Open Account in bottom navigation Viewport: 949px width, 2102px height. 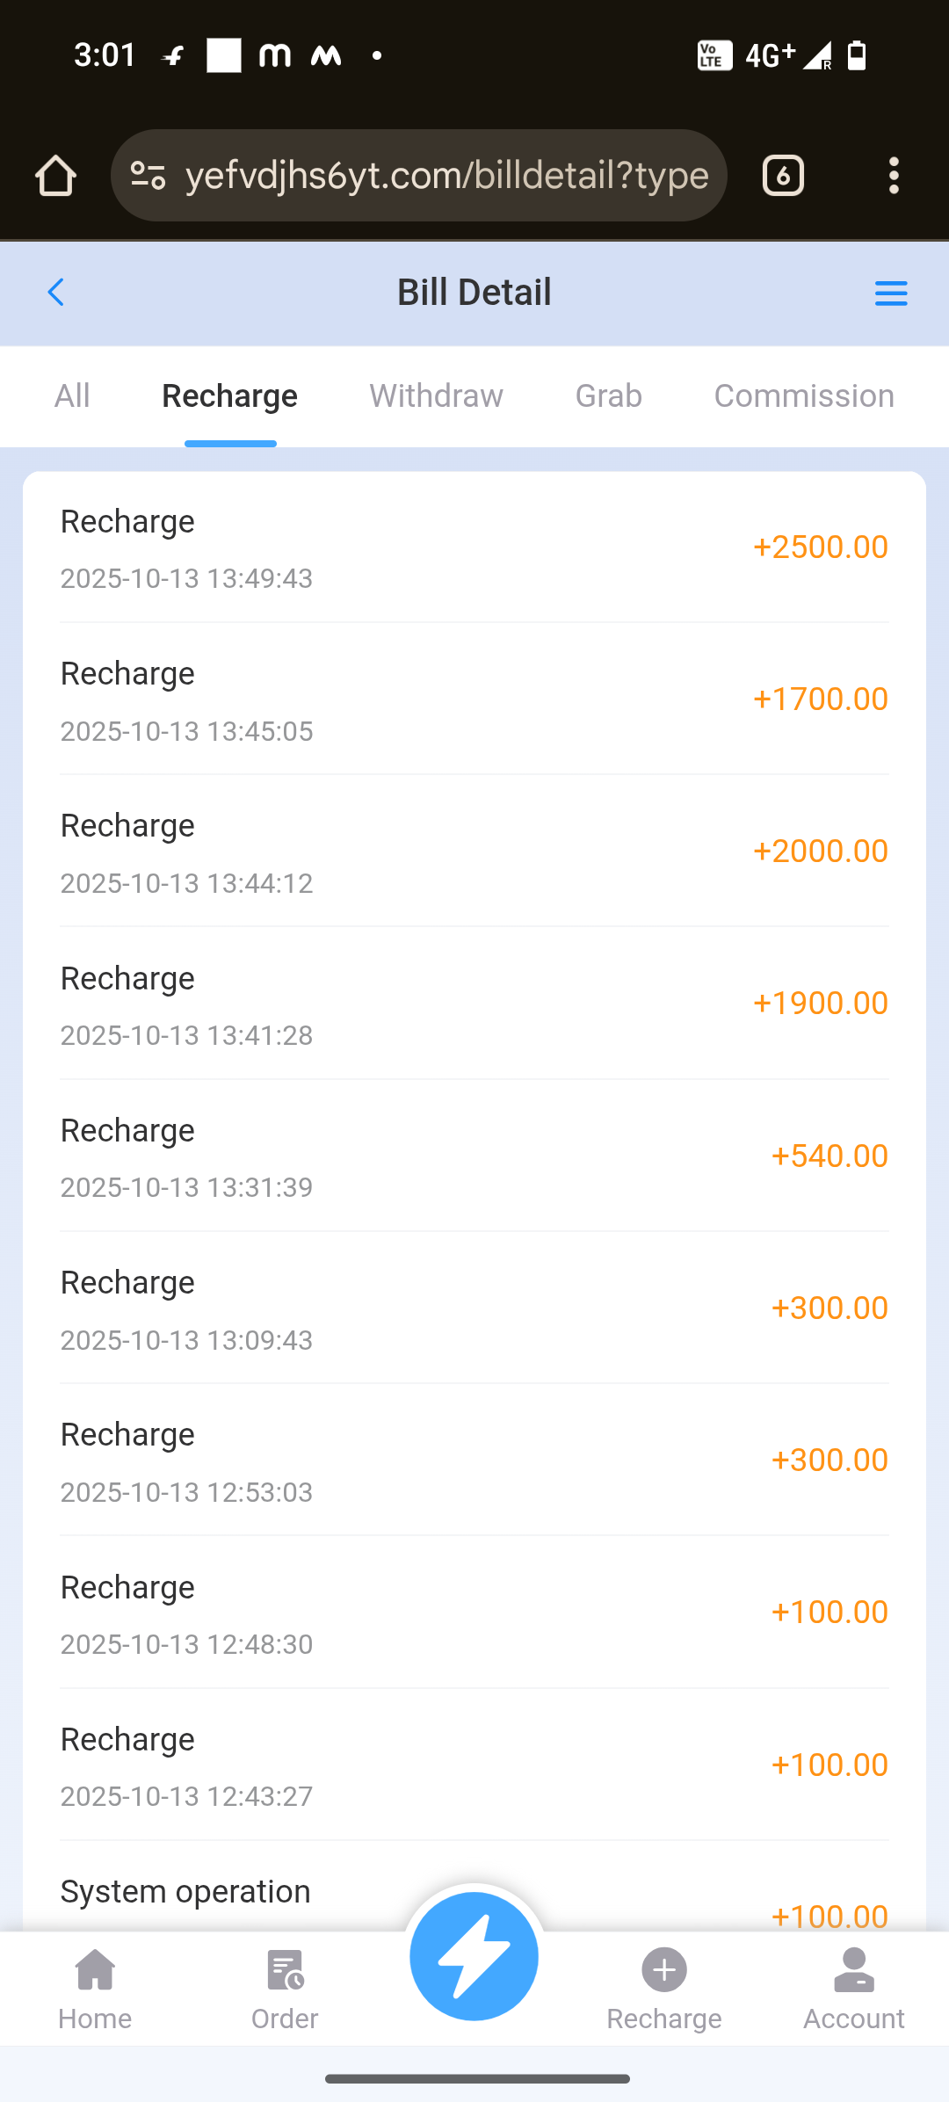coord(853,1990)
